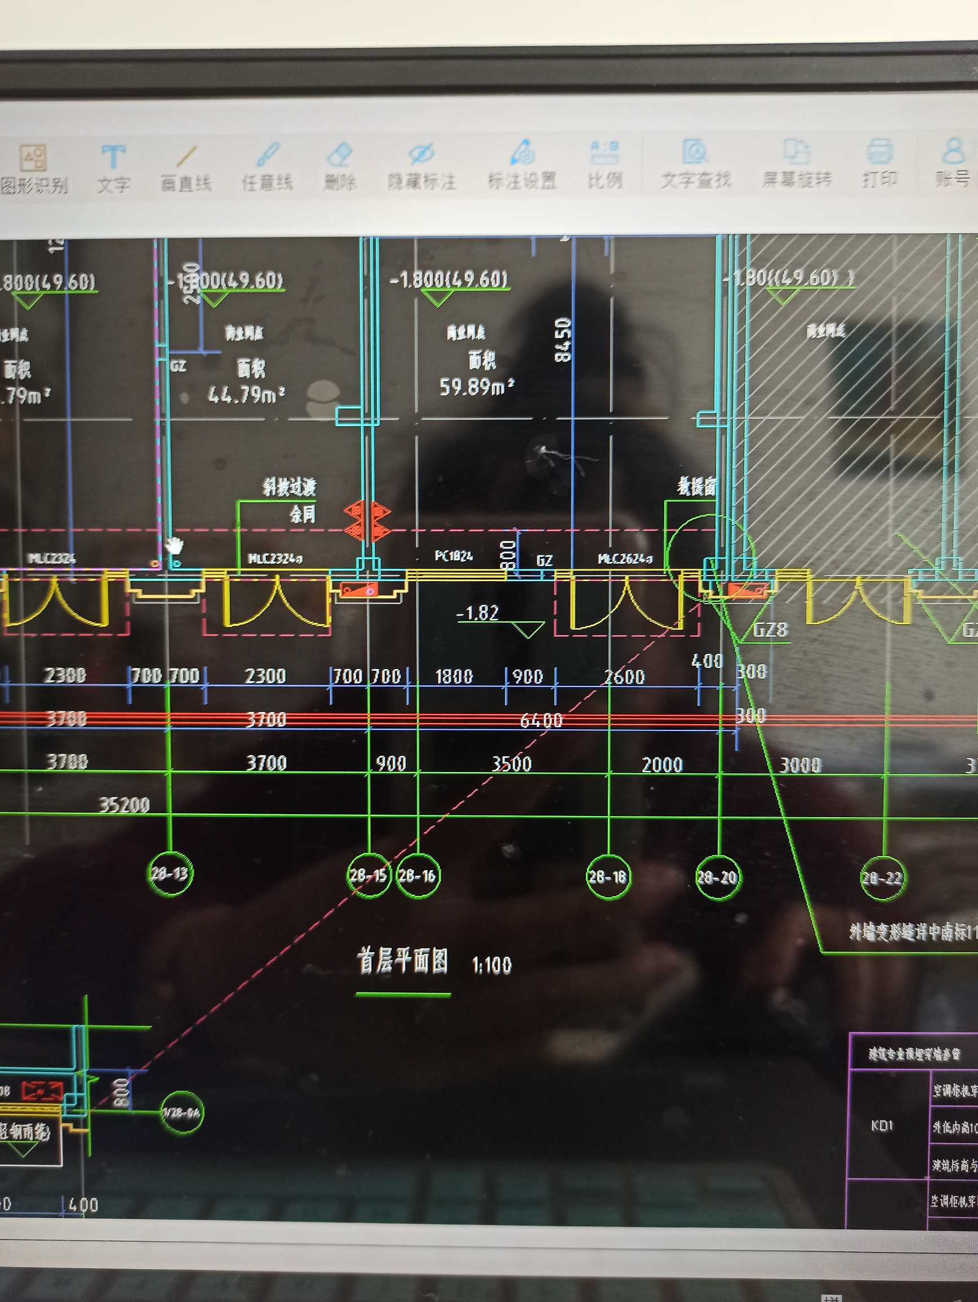Click the overall dimension 35200
Viewport: 978px width, 1302px height.
[x=125, y=805]
